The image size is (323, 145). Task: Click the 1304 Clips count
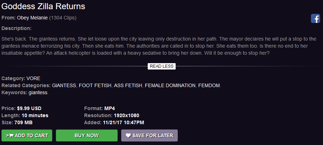point(63,18)
